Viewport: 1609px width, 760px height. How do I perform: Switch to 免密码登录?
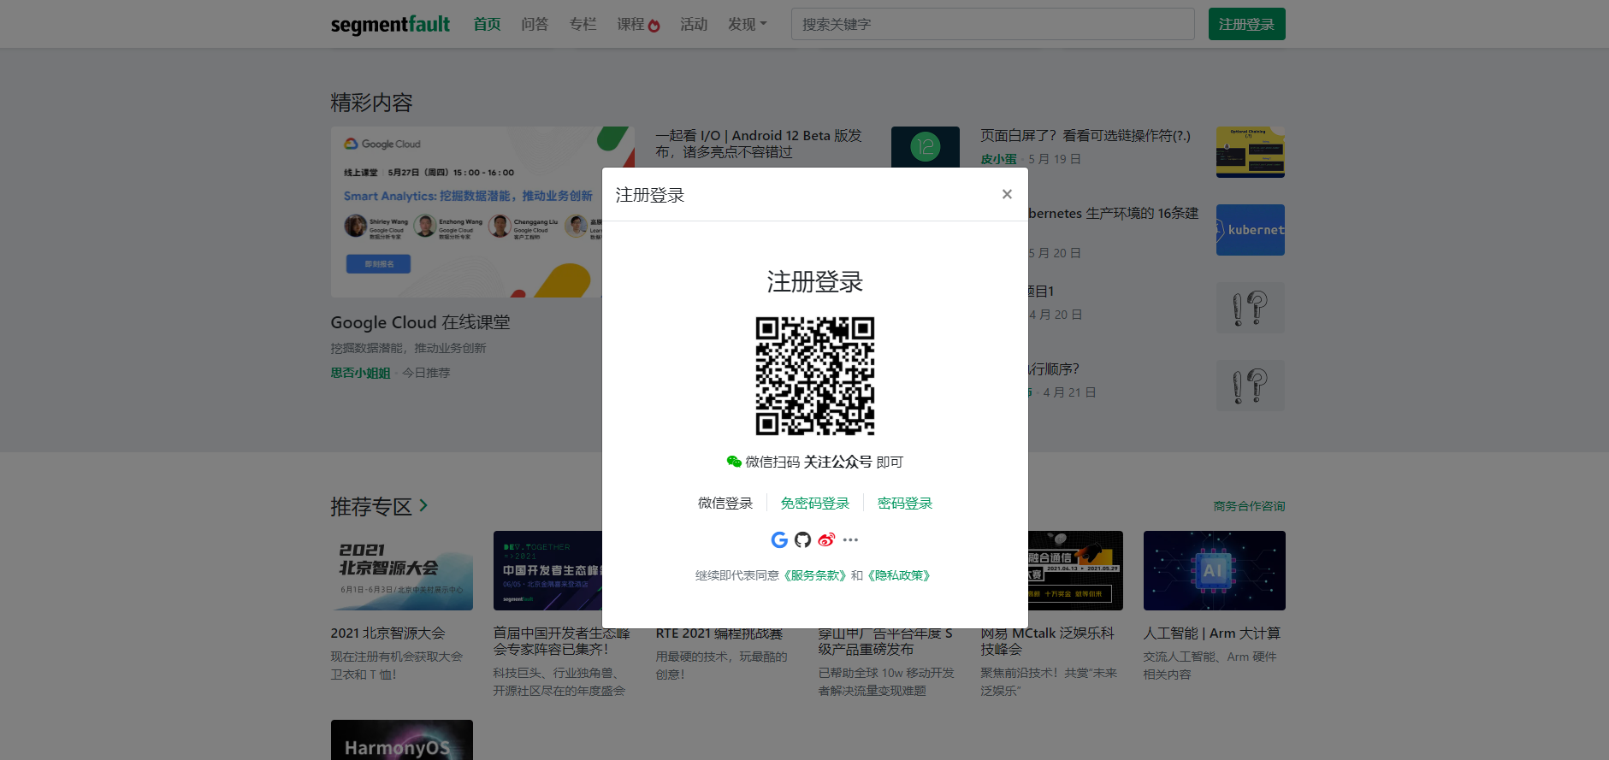coord(815,503)
